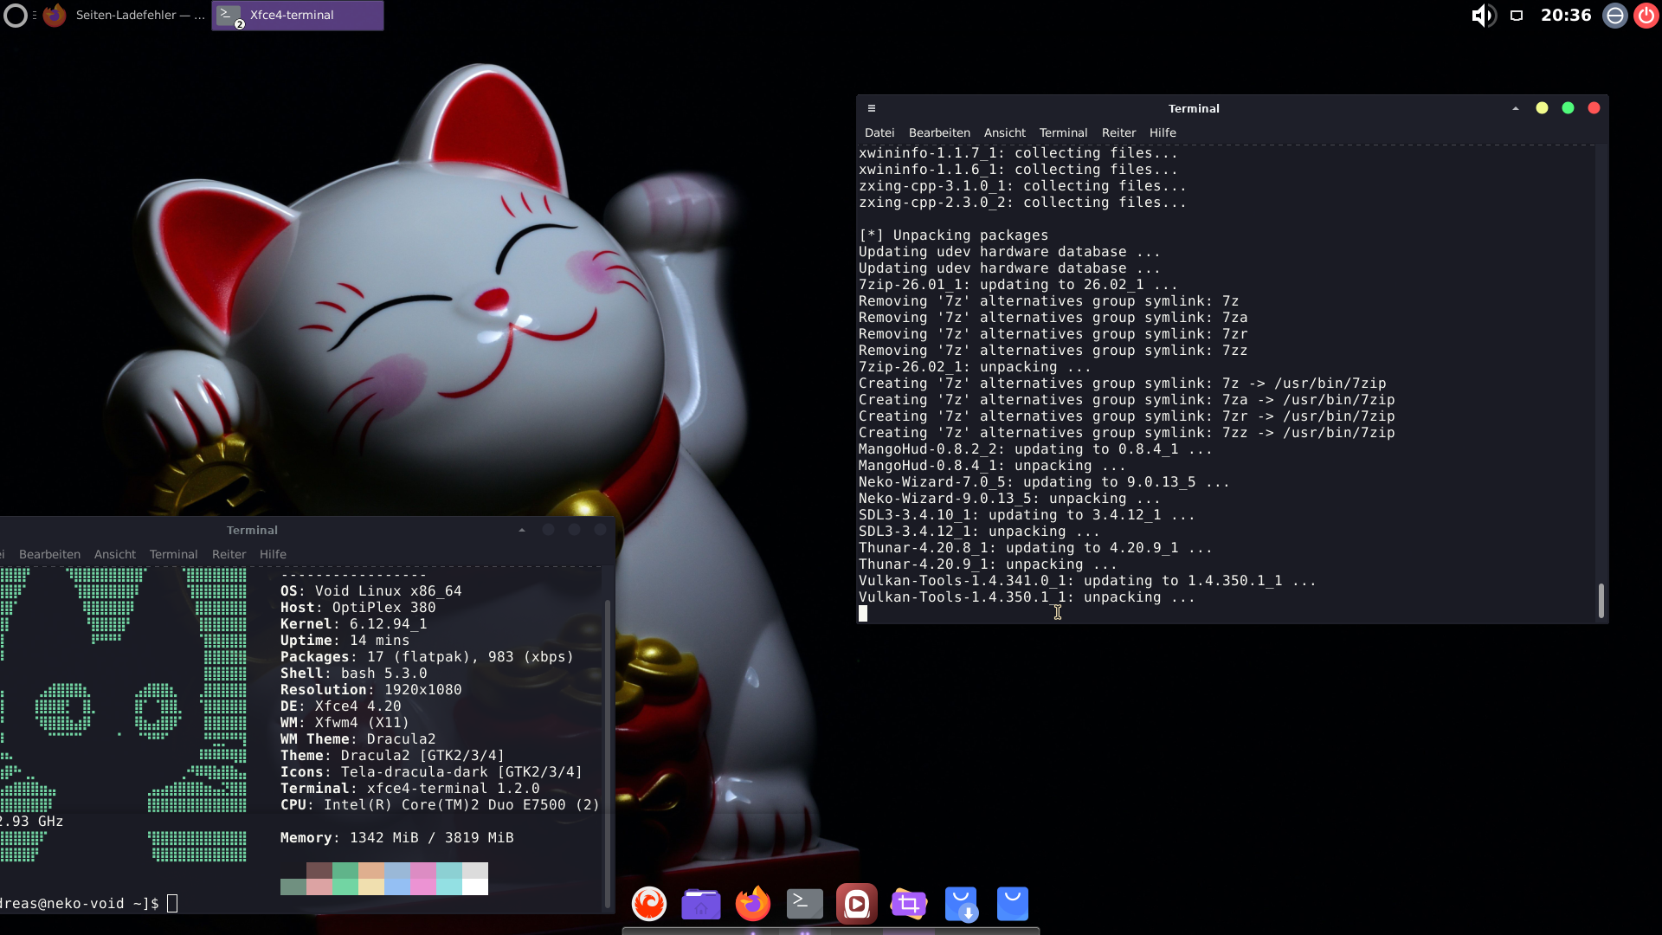The height and width of the screenshot is (935, 1662).
Task: Click "Host: OptiPlex 380" in neofetch
Action: (358, 608)
